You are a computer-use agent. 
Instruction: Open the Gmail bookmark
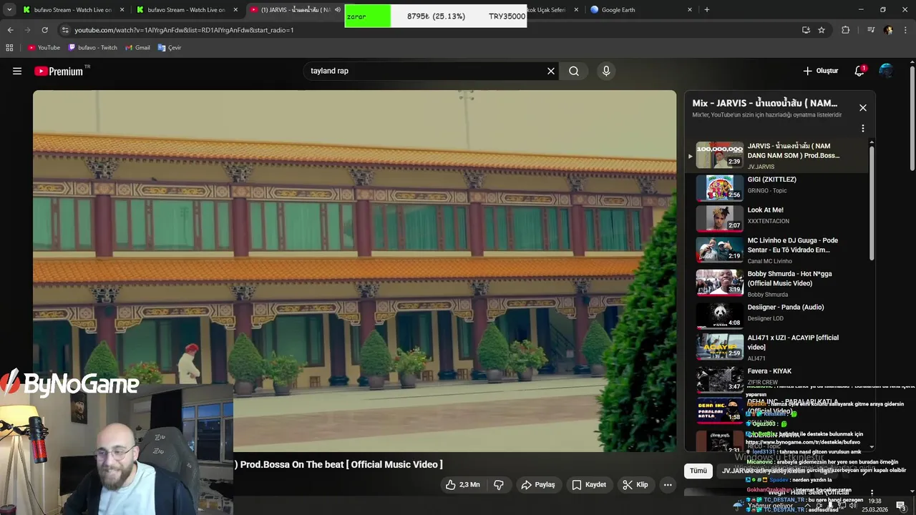click(137, 47)
